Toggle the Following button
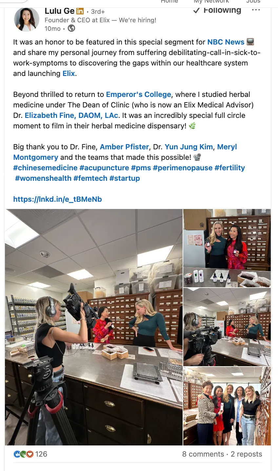 tap(217, 10)
